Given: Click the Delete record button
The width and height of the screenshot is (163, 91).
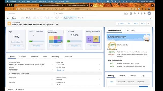Looking at the screenshot, I should (x=136, y=24).
